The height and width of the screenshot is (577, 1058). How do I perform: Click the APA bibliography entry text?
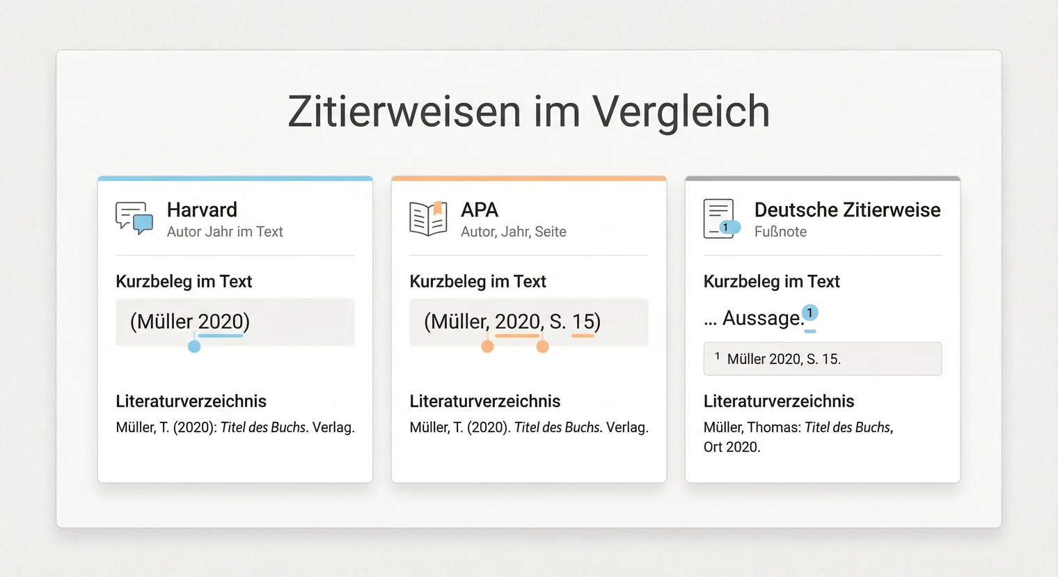tap(528, 427)
